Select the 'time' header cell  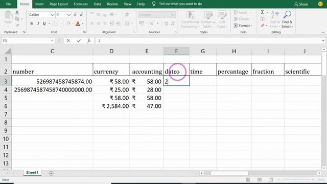[x=203, y=70]
